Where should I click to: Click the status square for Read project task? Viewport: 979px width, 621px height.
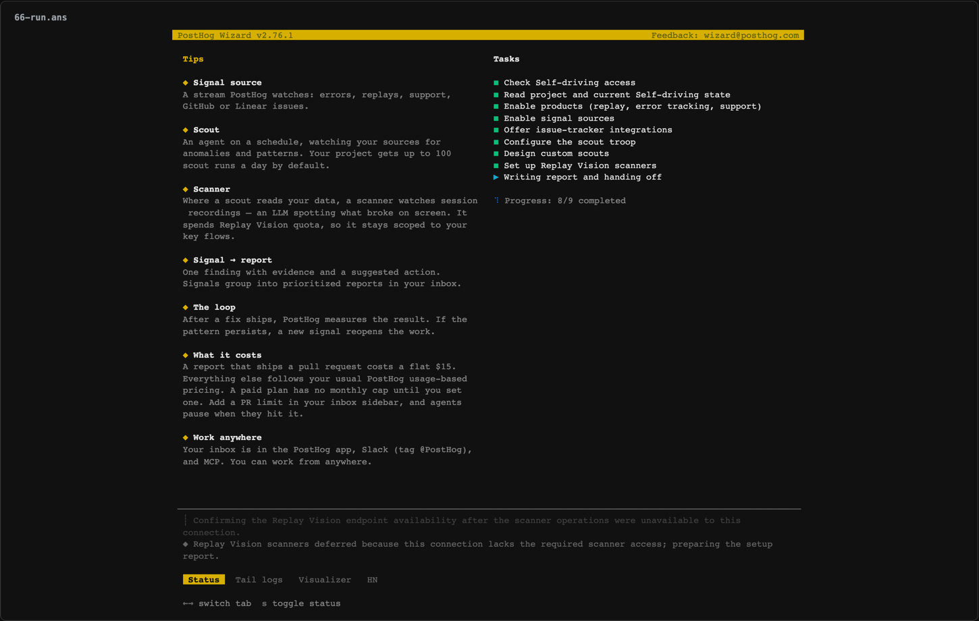496,95
